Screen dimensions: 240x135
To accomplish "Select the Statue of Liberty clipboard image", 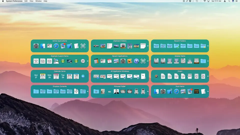I will coord(129,46).
